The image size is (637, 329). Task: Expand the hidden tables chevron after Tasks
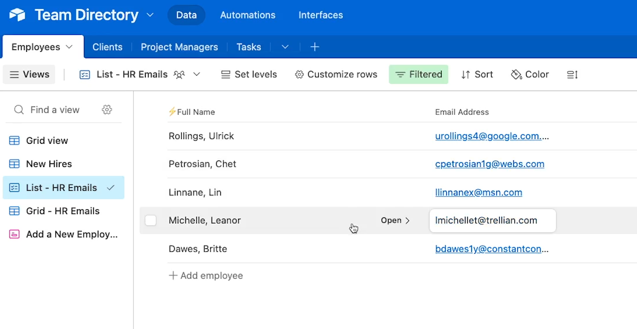(x=285, y=47)
